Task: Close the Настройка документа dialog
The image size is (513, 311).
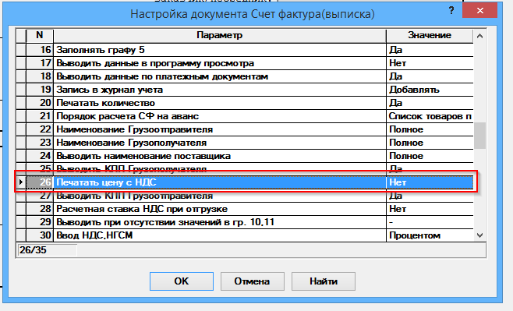Action: coord(480,10)
